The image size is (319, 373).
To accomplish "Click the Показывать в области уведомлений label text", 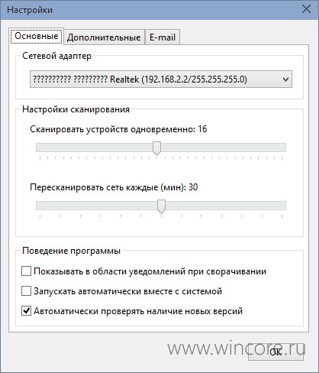I will (150, 271).
